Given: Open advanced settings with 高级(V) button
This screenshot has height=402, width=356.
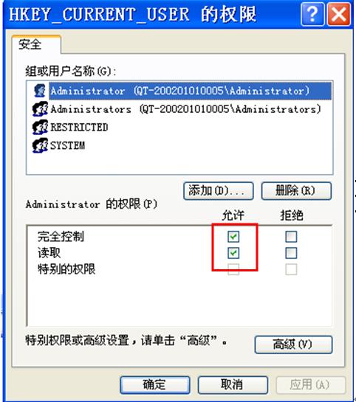Looking at the screenshot, I should (x=293, y=344).
